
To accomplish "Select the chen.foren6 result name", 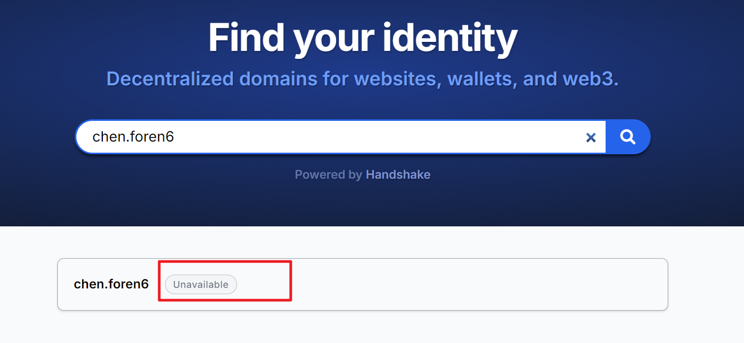I will coord(111,284).
